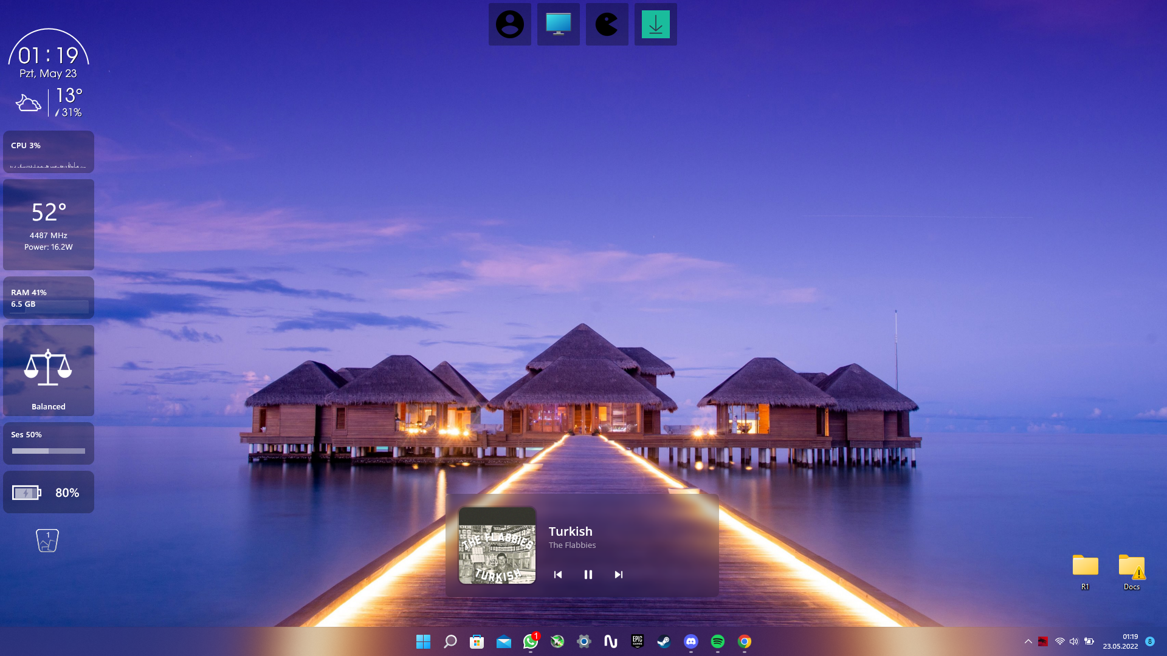
Task: Toggle the Balanced power plan widget
Action: click(x=48, y=371)
